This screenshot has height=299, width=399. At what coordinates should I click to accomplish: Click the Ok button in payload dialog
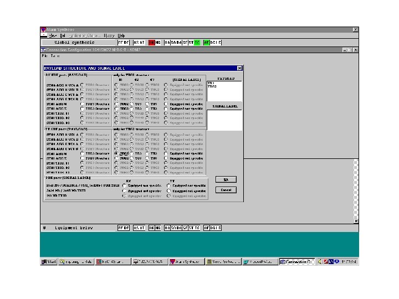pyautogui.click(x=226, y=179)
